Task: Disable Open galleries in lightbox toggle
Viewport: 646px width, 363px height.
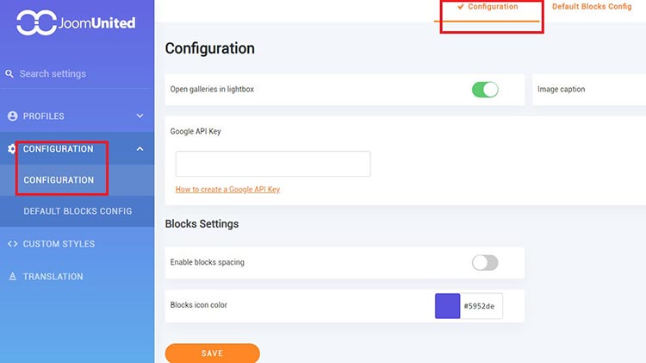Action: [485, 90]
